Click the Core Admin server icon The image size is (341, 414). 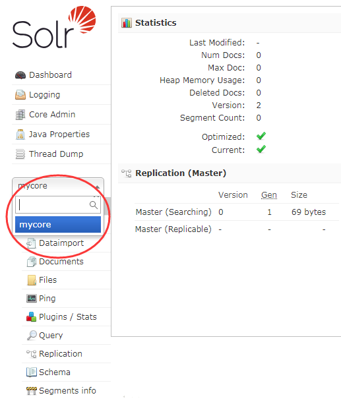[20, 115]
